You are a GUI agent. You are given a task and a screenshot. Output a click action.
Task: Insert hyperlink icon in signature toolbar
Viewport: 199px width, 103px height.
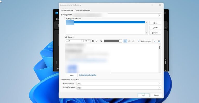pyautogui.click(x=159, y=41)
